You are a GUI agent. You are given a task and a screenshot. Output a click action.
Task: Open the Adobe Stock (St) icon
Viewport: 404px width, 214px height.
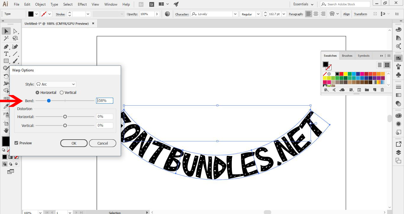[x=151, y=4]
